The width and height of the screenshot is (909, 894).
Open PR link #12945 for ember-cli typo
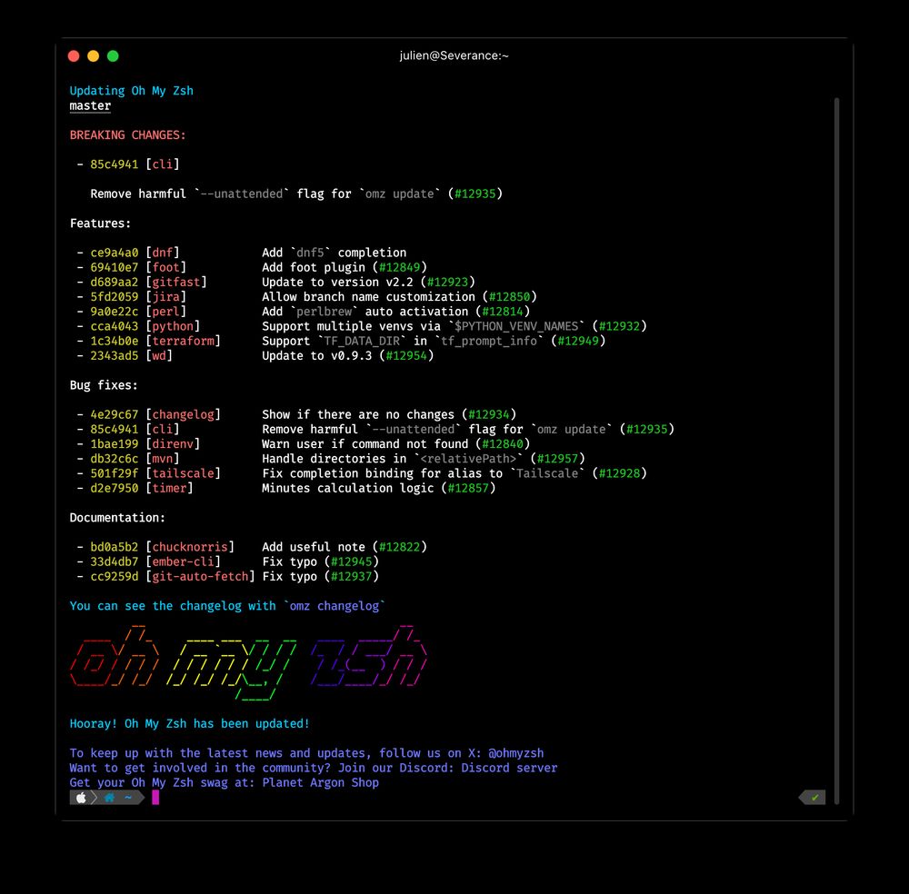[x=351, y=562]
